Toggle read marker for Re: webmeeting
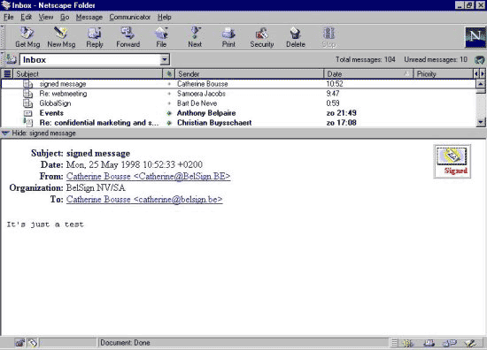This screenshot has width=487, height=350. [x=169, y=94]
